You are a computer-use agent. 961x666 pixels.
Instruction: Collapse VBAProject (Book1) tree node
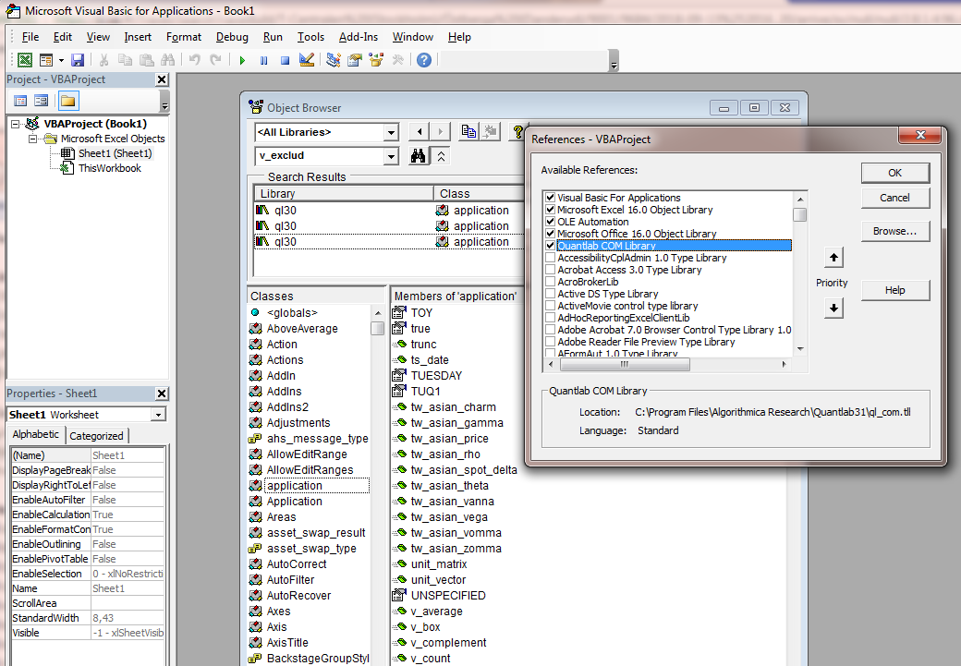point(16,124)
